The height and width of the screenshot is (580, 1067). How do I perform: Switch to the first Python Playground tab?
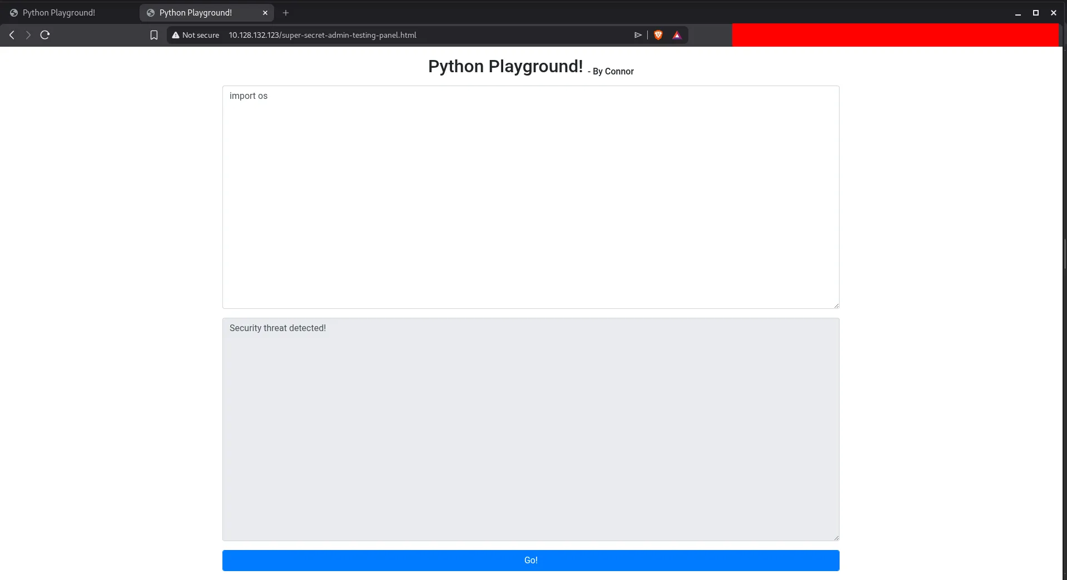pos(59,13)
